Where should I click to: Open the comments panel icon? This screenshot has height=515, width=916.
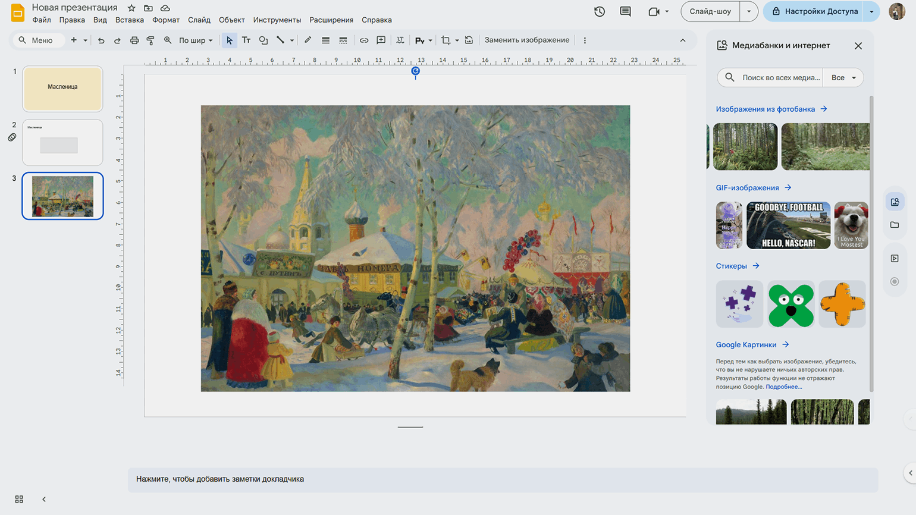coord(625,11)
